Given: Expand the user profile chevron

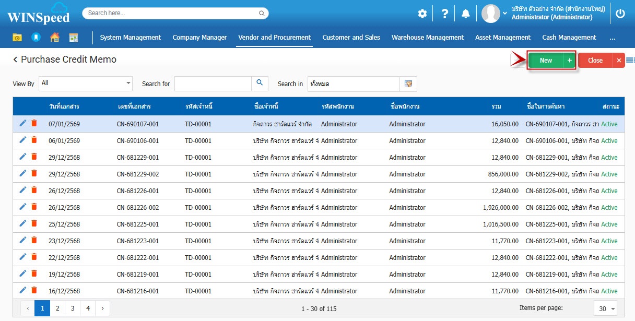Looking at the screenshot, I should tap(504, 14).
